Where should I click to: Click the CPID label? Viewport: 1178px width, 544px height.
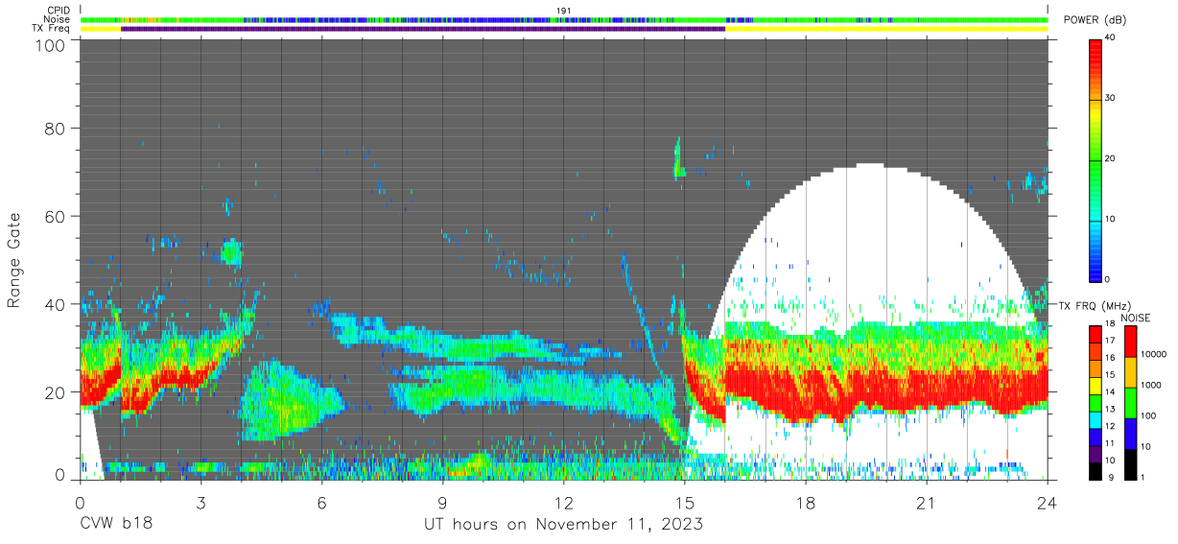(x=59, y=11)
